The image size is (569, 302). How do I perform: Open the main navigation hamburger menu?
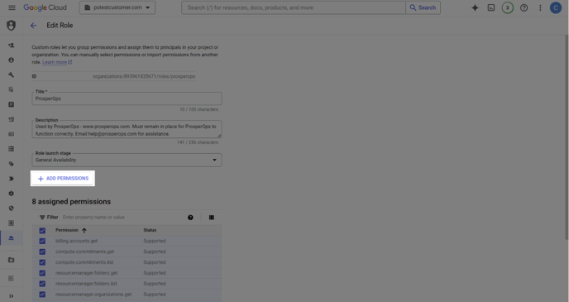coord(12,7)
